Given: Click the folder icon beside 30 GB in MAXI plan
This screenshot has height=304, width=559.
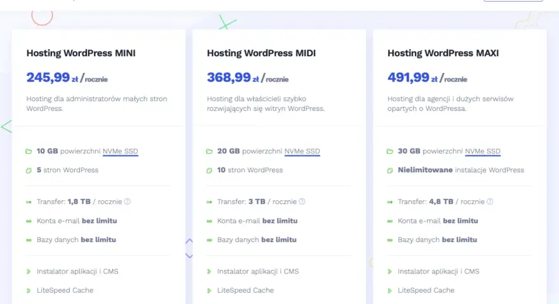Looking at the screenshot, I should click(x=389, y=151).
